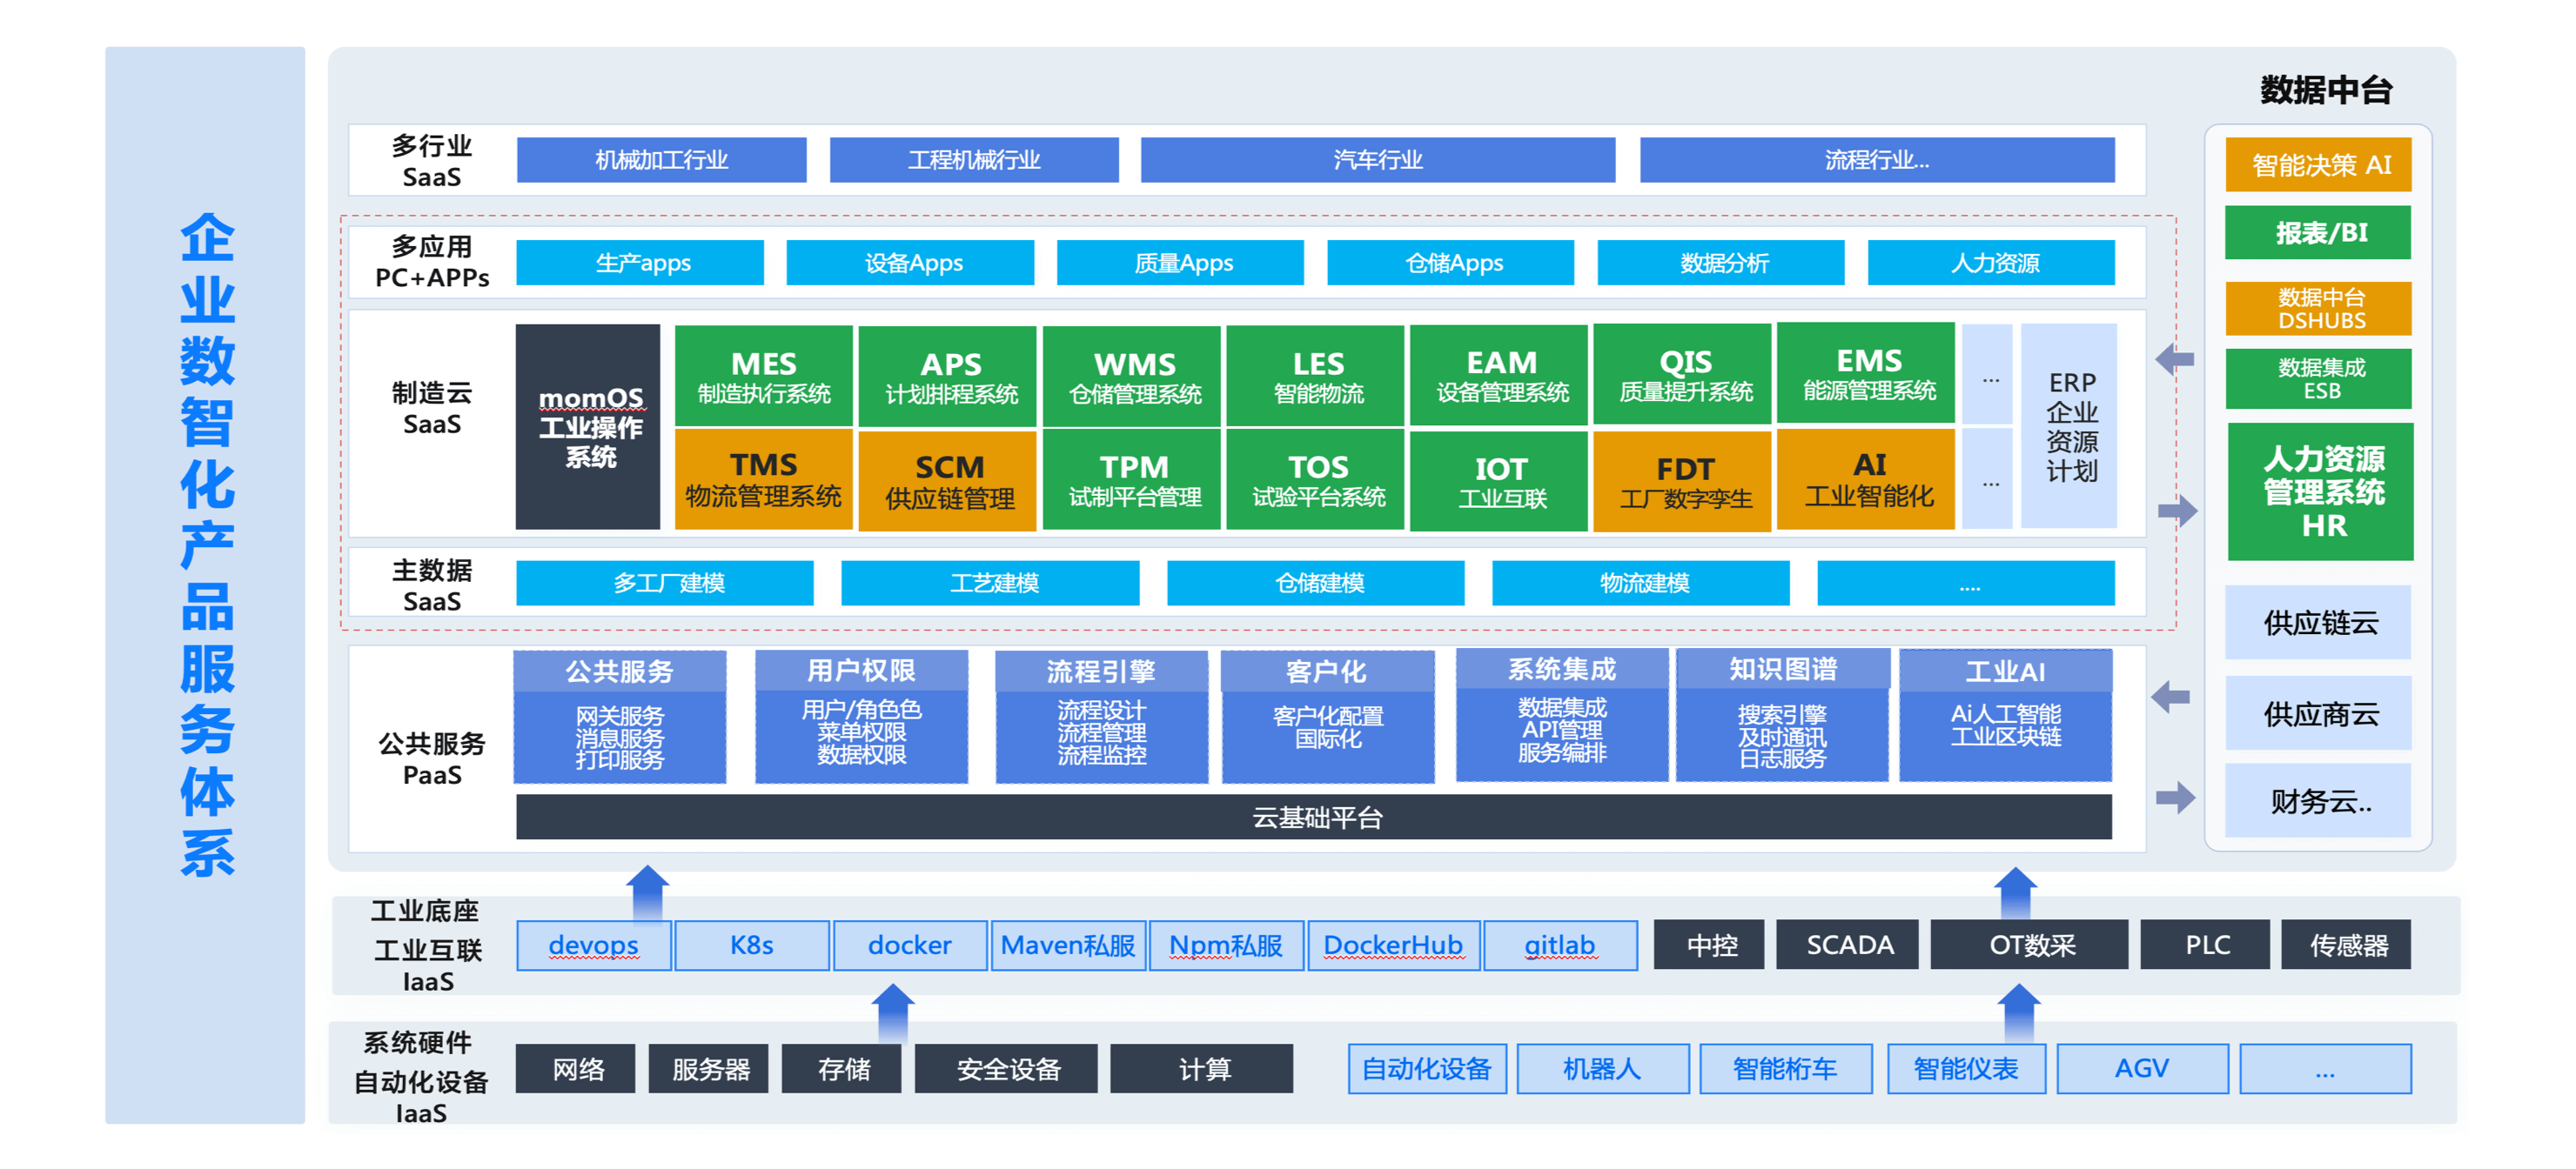
Task: Click the arrow between PLC row and 智能仪表
Action: click(2019, 1012)
